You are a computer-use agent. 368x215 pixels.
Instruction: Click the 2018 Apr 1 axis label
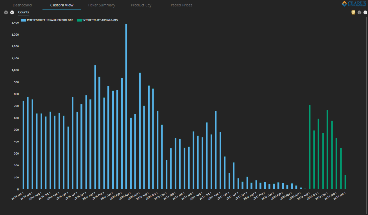click(x=18, y=196)
